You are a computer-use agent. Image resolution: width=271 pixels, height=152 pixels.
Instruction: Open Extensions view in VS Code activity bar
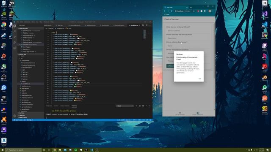pos(15,48)
